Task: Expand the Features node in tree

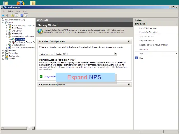Action: coord(3,51)
